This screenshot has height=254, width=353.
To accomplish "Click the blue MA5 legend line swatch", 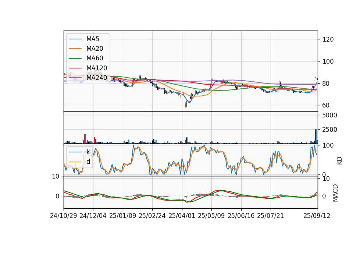I will coord(75,39).
